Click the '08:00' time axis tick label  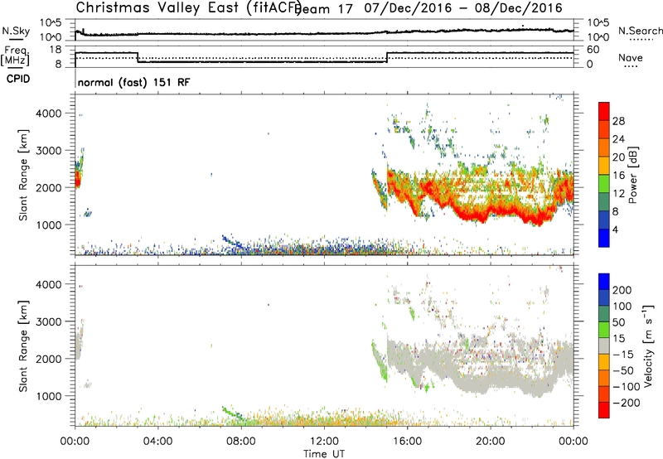click(240, 442)
